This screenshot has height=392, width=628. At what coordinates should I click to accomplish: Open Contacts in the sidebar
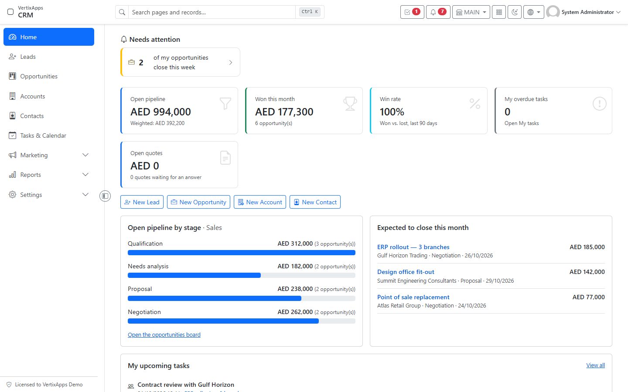[x=49, y=116]
